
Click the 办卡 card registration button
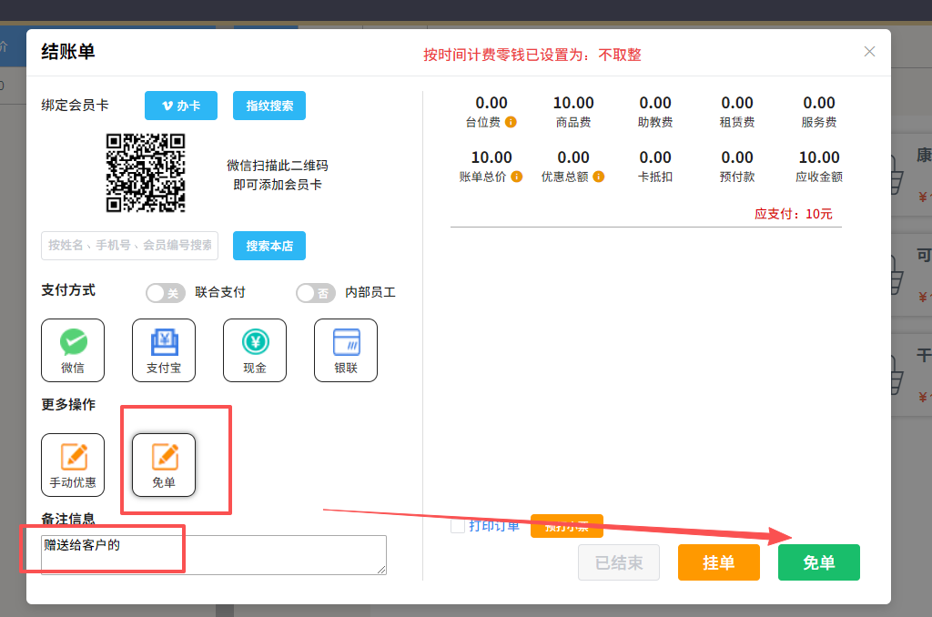click(181, 106)
